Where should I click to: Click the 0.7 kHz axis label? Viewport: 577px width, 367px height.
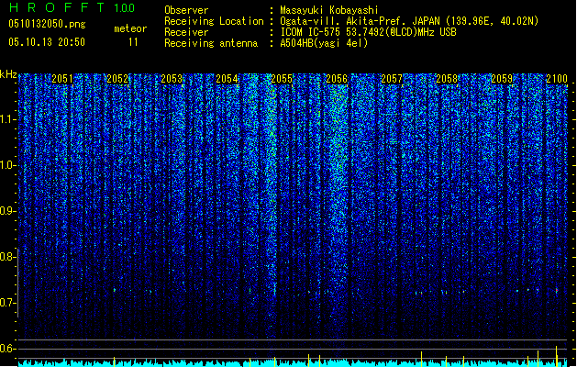click(x=7, y=303)
